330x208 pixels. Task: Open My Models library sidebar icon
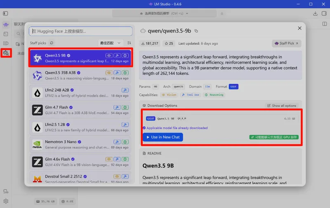click(6, 44)
